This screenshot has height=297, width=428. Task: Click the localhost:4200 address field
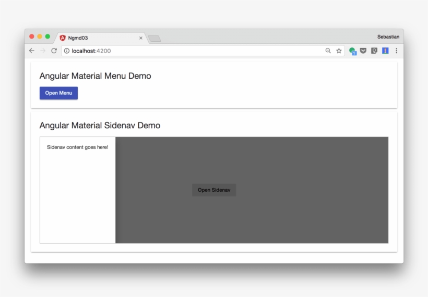pos(203,51)
